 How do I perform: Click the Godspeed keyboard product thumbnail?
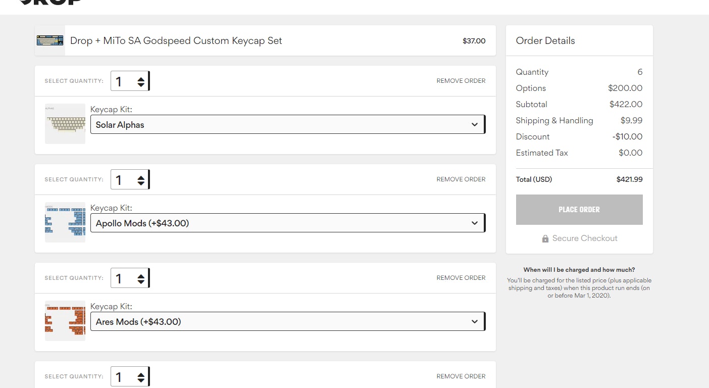[x=50, y=40]
